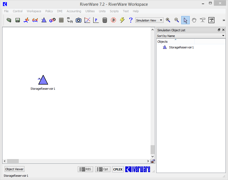Open the plot chart icon
This screenshot has width=228, height=180.
pos(87,20)
